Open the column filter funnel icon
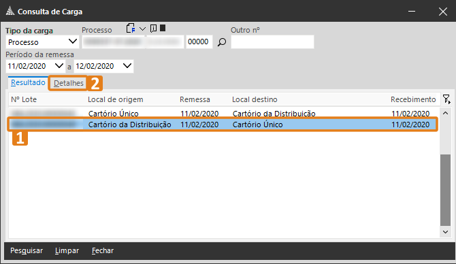 click(x=446, y=99)
